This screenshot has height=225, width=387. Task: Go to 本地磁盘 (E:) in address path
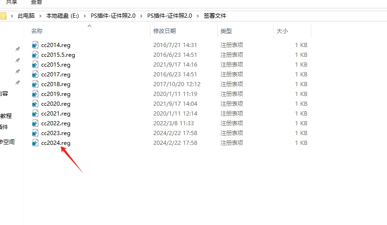click(x=62, y=16)
